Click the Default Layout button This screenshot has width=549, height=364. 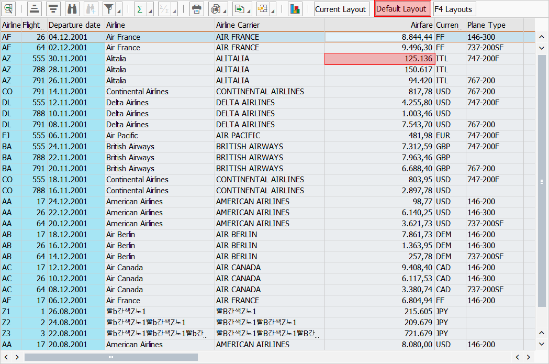click(401, 9)
